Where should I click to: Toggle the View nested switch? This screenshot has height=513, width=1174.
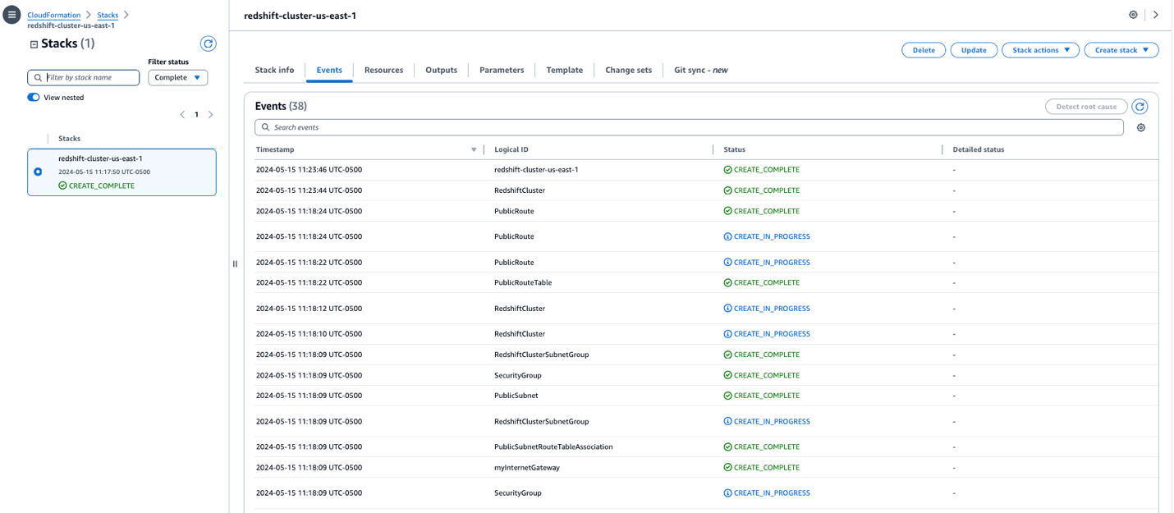click(34, 97)
